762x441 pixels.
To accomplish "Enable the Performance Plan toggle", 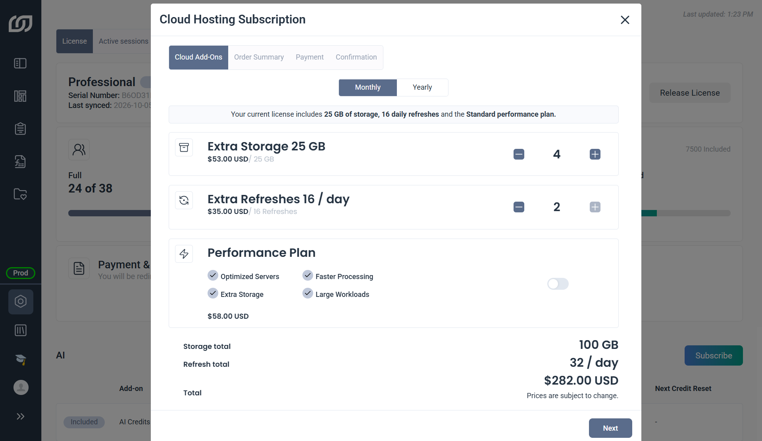I will (x=558, y=284).
